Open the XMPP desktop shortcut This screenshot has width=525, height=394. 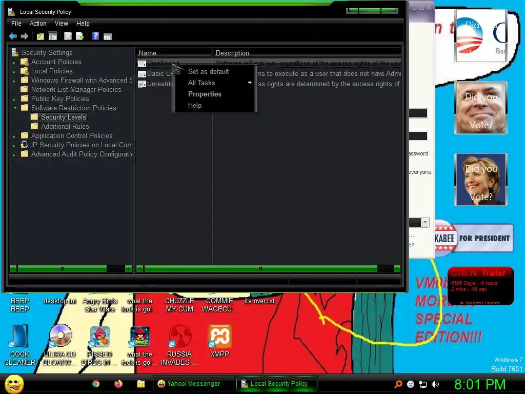click(219, 336)
